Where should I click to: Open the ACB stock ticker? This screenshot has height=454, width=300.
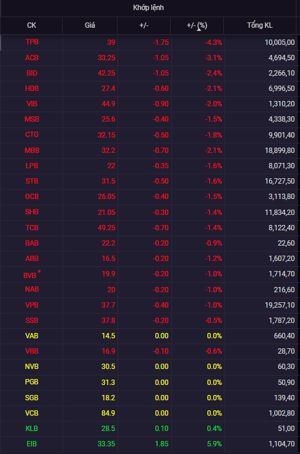[32, 58]
